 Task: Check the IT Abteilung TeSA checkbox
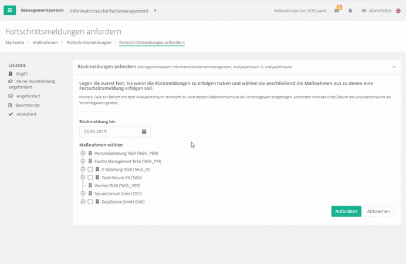90,170
